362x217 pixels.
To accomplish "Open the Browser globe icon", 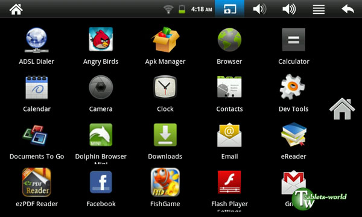I will [x=229, y=40].
